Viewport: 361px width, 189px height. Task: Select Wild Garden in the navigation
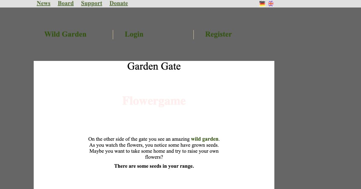point(65,34)
